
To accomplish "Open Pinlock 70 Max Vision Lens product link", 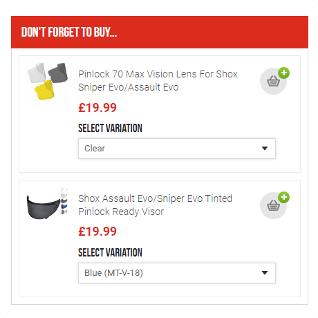I will 158,81.
